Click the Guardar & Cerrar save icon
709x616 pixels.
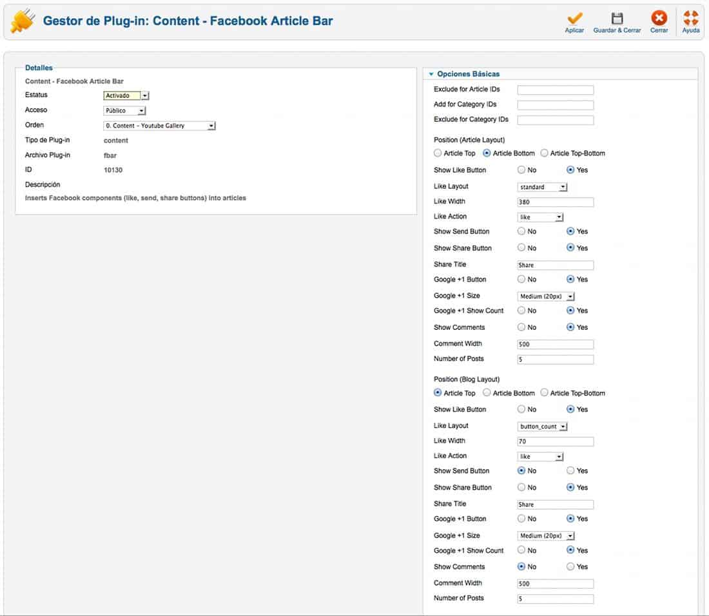click(617, 18)
